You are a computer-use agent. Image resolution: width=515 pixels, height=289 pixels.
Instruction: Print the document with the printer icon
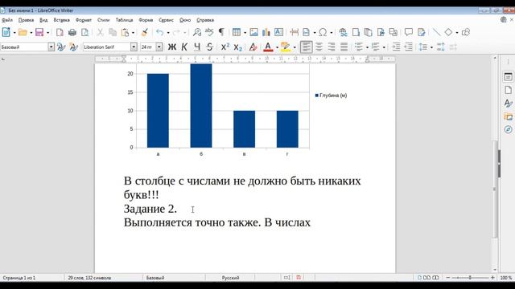[x=72, y=32]
